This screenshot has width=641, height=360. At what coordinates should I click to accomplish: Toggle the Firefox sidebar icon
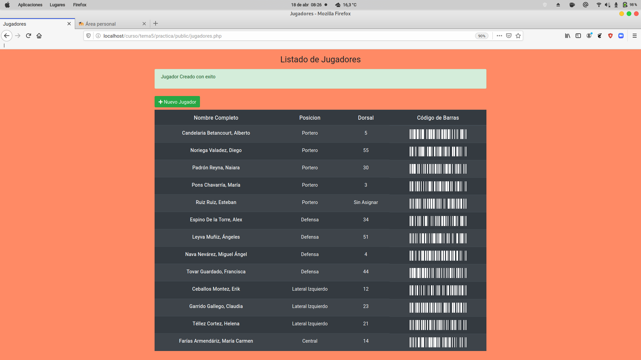(578, 36)
